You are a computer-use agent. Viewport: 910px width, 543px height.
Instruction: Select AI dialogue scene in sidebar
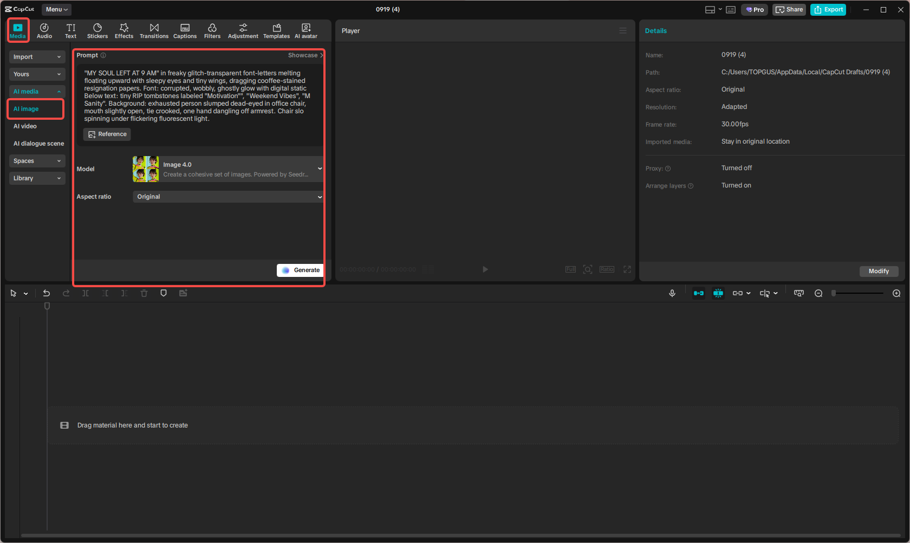coord(38,144)
